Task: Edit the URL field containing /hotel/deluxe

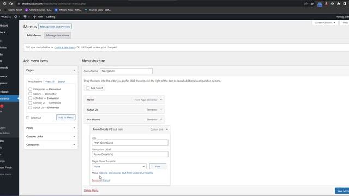Action: pos(130,143)
